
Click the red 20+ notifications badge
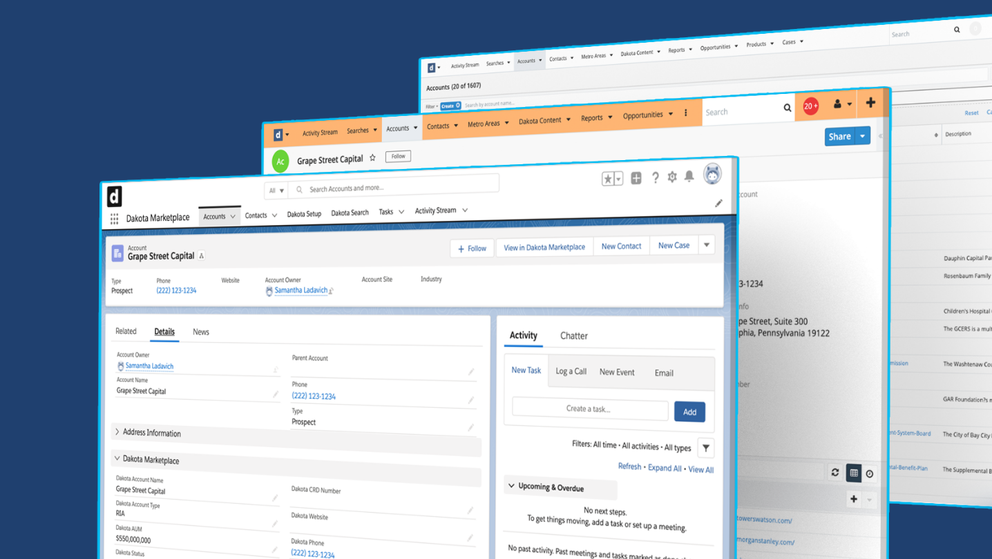(x=810, y=106)
